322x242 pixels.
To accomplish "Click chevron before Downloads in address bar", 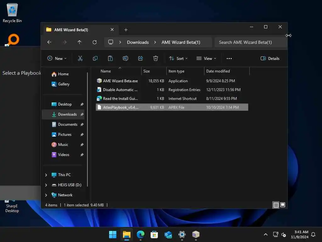I will tap(120, 42).
